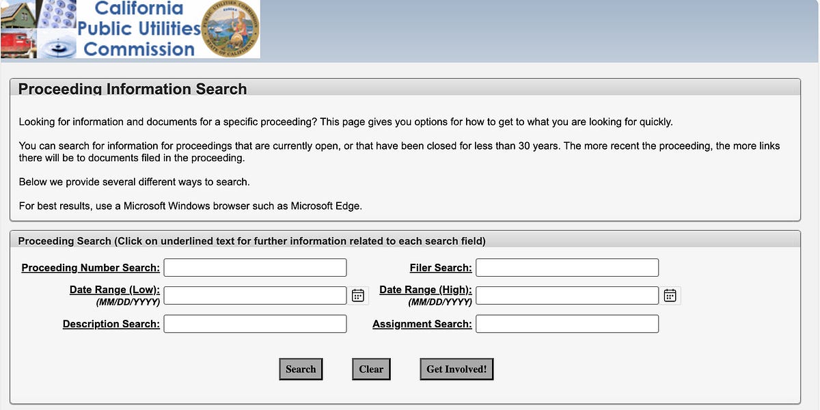This screenshot has width=820, height=410.
Task: Open help for Description Search label
Action: pos(111,324)
